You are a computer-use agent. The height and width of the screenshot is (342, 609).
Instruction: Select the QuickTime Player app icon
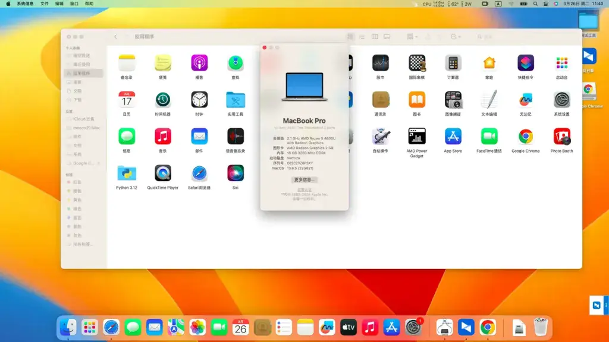click(x=163, y=173)
